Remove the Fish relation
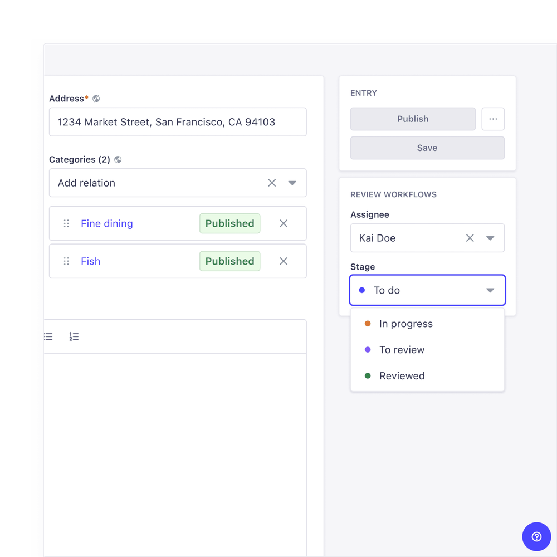The image size is (557, 557). click(284, 261)
